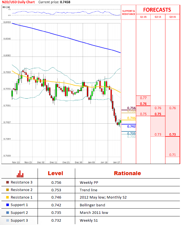Click the bold 0.76 forecast in Q1 15
Viewport: 181px width, 225px height.
click(x=143, y=104)
